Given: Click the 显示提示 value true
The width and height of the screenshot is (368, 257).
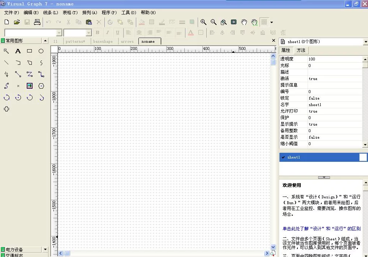Looking at the screenshot, I should [x=335, y=124].
